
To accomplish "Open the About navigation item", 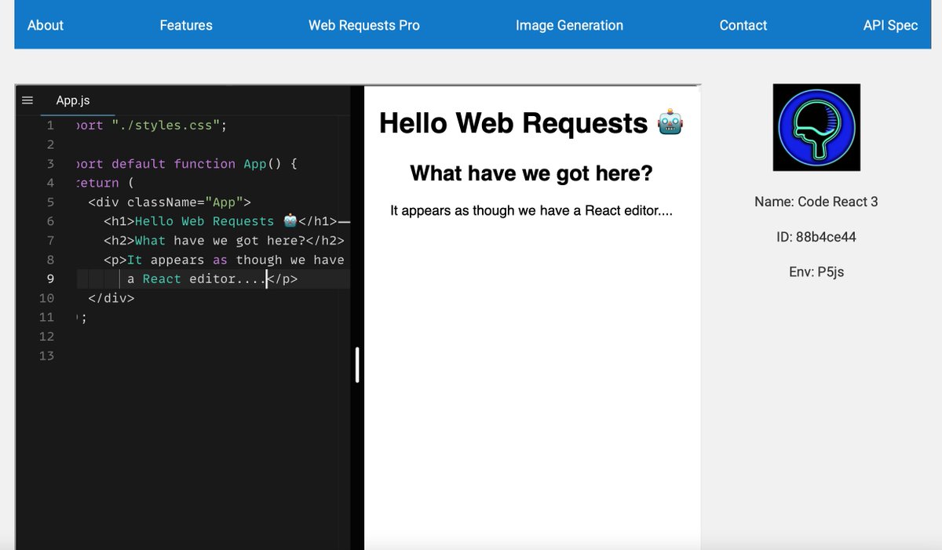I will 45,24.
